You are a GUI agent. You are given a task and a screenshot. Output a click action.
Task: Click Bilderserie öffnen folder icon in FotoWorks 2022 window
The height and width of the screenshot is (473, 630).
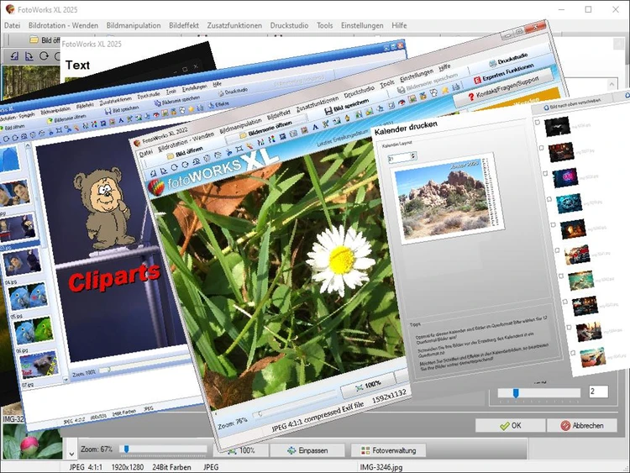[x=243, y=136]
